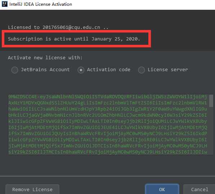
Task: Click the 'Activate new license with:' label
Action: coord(45,58)
